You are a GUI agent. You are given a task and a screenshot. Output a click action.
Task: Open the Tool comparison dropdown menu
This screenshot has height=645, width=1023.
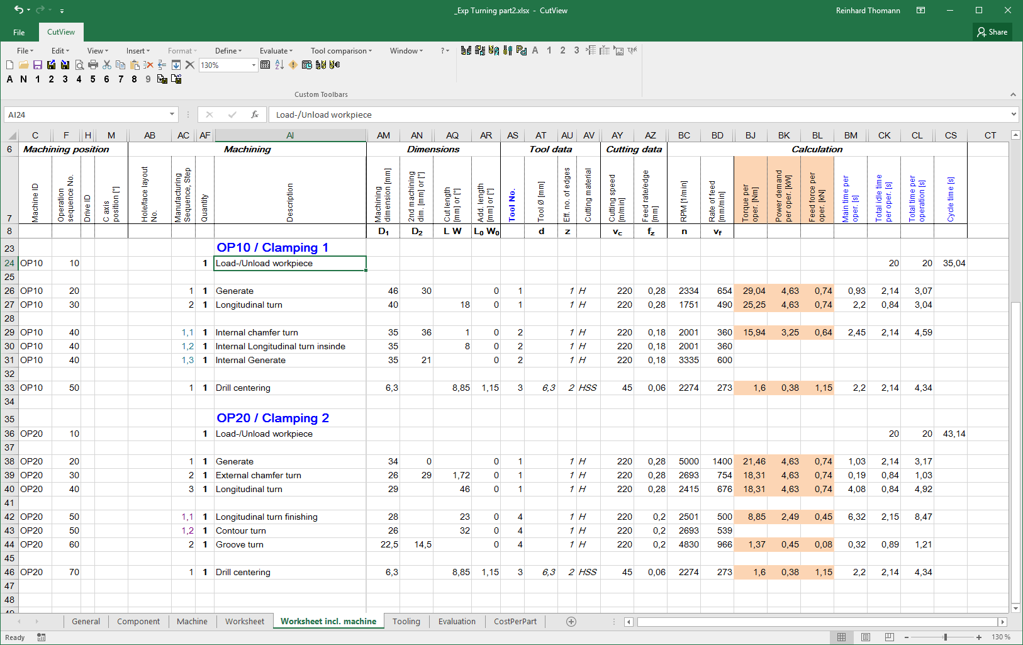[x=341, y=51]
